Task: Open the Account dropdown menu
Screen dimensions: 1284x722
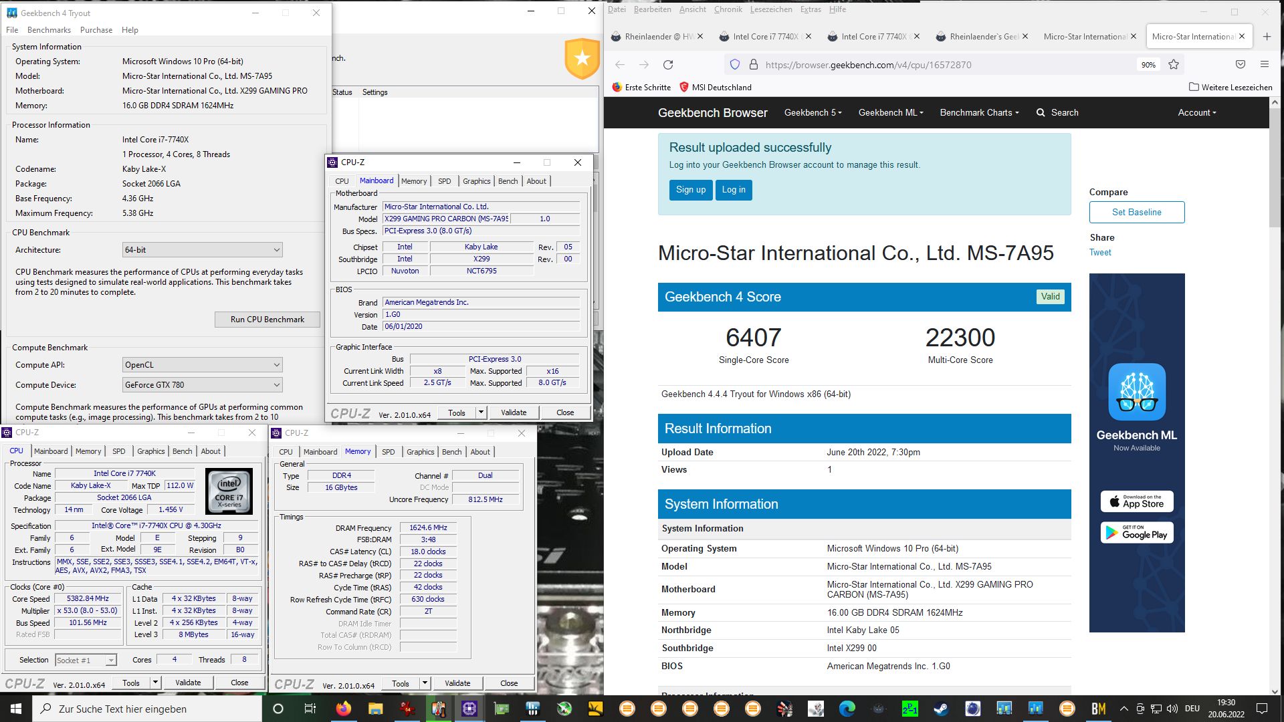Action: tap(1197, 113)
